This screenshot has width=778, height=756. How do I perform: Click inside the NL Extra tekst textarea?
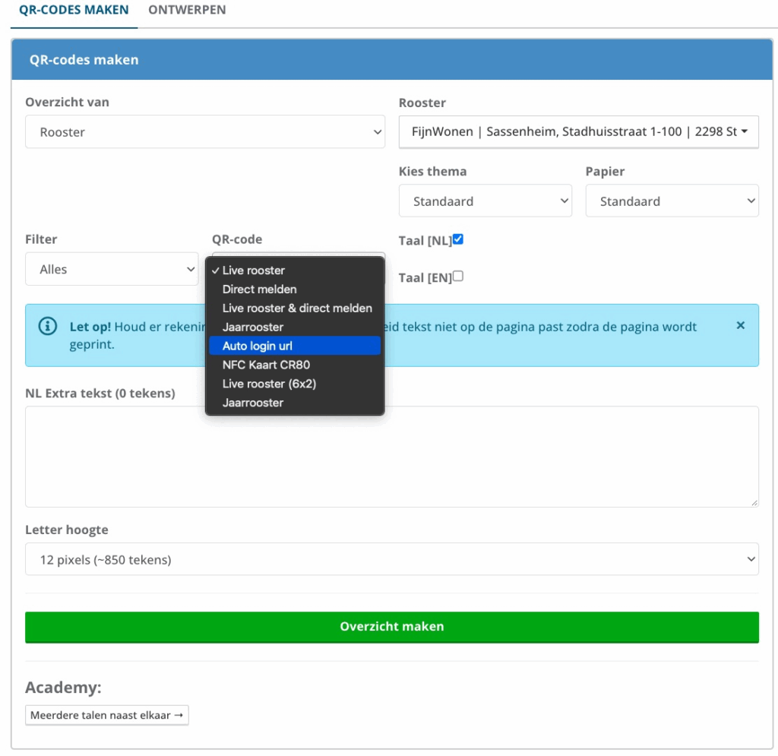coord(391,457)
